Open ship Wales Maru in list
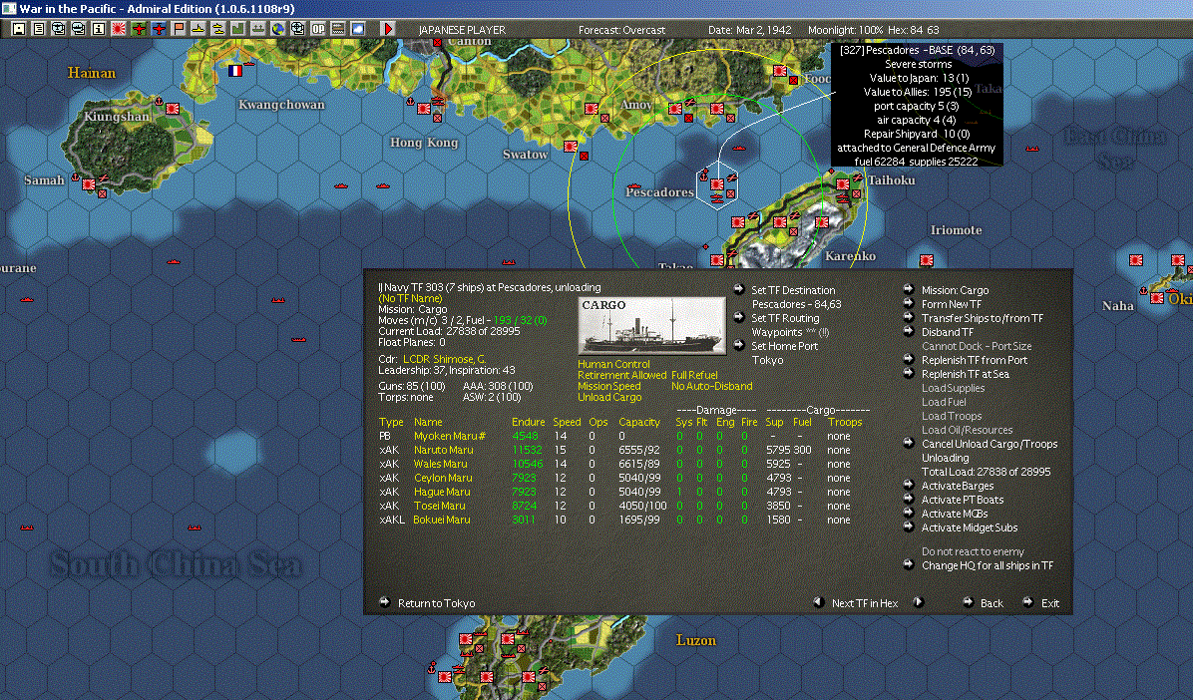Screen dimensions: 1193x700 pos(441,464)
